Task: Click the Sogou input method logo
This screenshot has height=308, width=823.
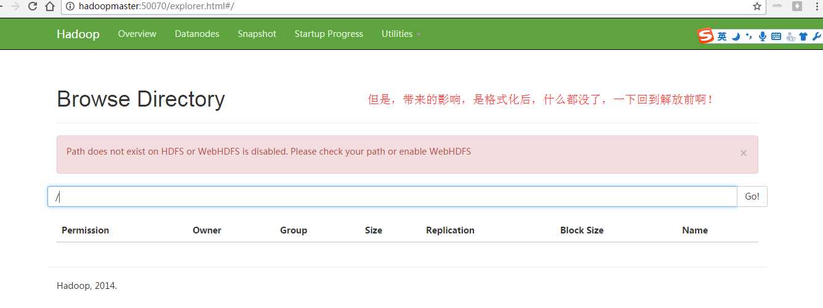Action: (705, 36)
